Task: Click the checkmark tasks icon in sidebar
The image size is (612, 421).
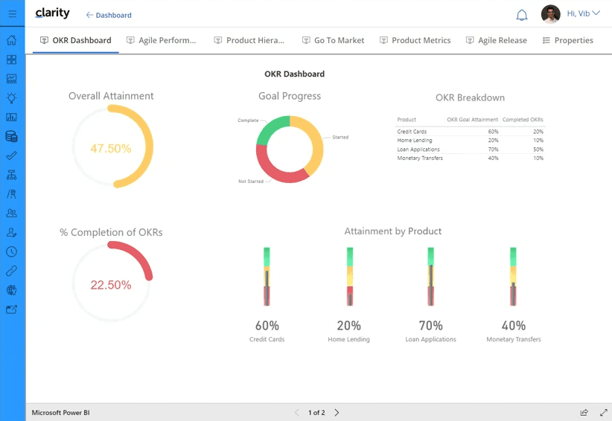Action: [12, 155]
